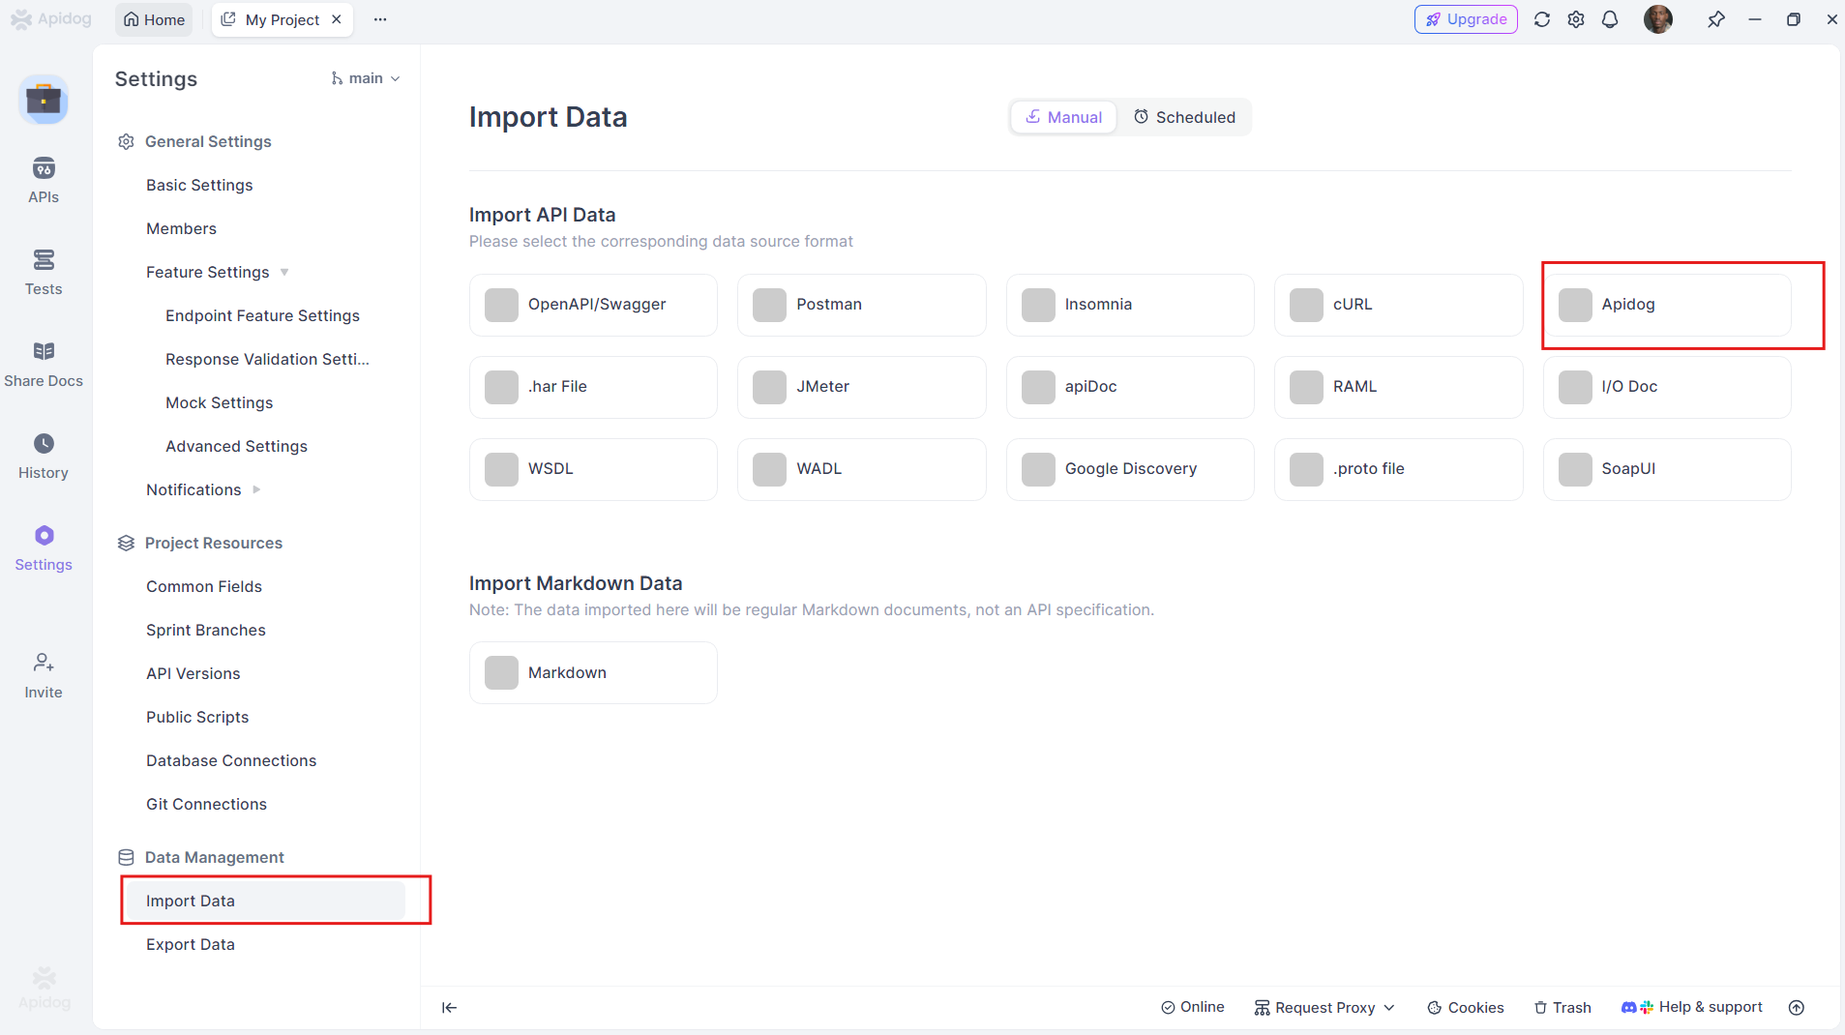The image size is (1845, 1035).
Task: Open Common Fields
Action: (x=204, y=586)
